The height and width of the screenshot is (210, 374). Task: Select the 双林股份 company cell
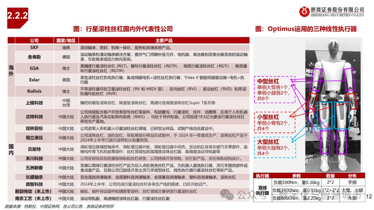(34, 128)
